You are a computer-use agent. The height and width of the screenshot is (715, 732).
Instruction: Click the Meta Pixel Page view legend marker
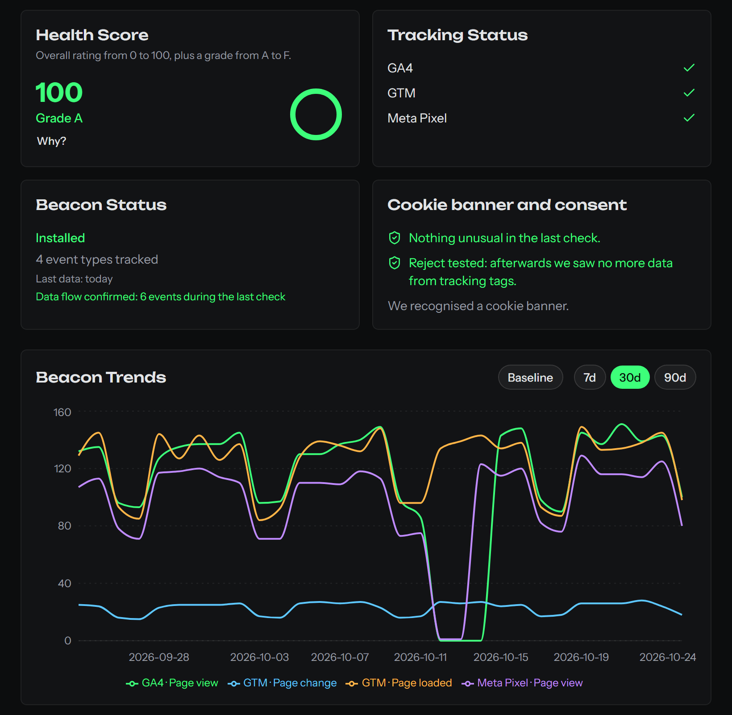click(x=467, y=684)
